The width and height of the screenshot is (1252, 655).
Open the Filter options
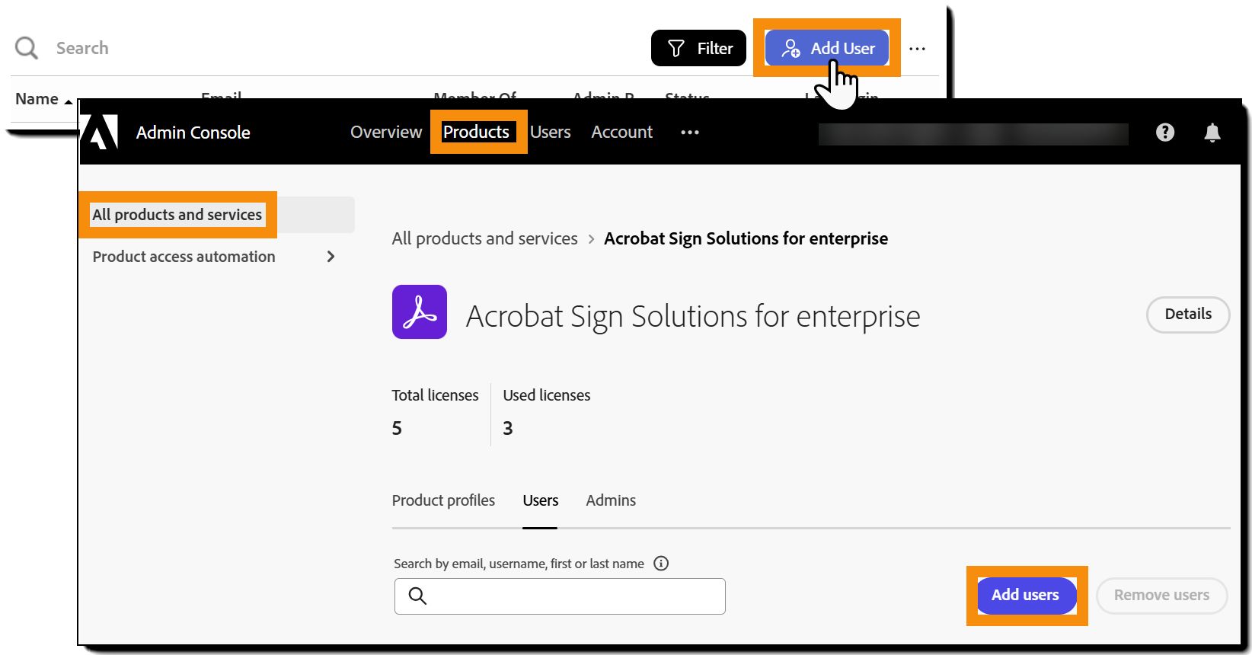click(698, 48)
